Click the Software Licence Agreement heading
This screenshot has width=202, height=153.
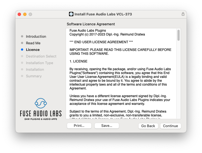pyautogui.click(x=91, y=24)
